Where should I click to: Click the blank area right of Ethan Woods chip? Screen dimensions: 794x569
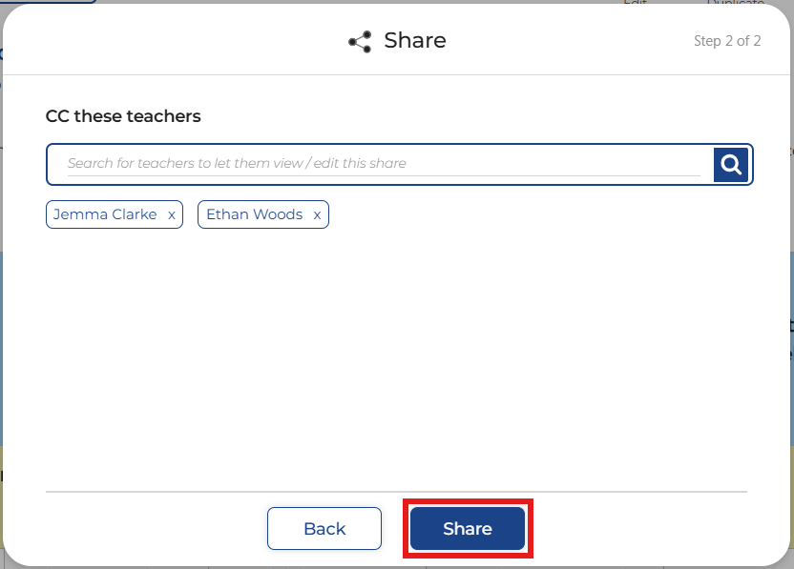coord(534,215)
